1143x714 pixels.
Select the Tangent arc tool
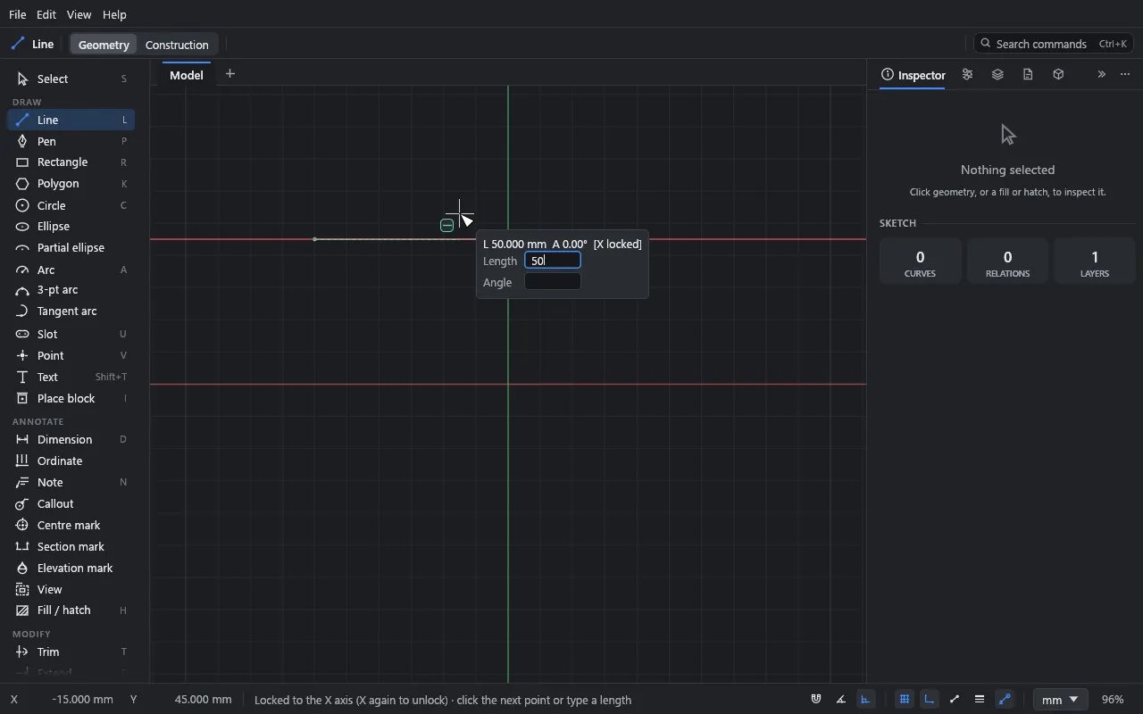click(x=71, y=311)
